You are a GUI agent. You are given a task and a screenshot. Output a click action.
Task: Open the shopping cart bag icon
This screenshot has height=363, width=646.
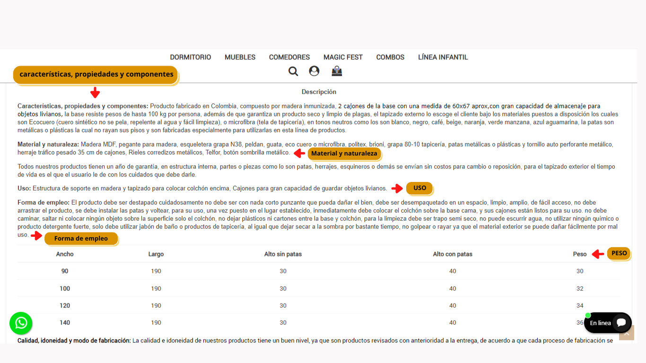click(x=337, y=71)
